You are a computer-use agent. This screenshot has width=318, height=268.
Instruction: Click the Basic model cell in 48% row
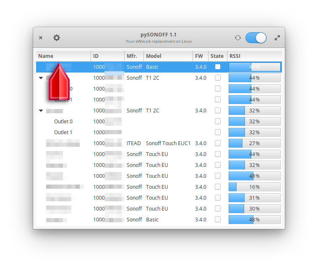(152, 219)
